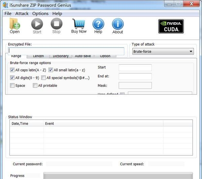Click the iSunshare app icon in title bar

click(x=5, y=5)
